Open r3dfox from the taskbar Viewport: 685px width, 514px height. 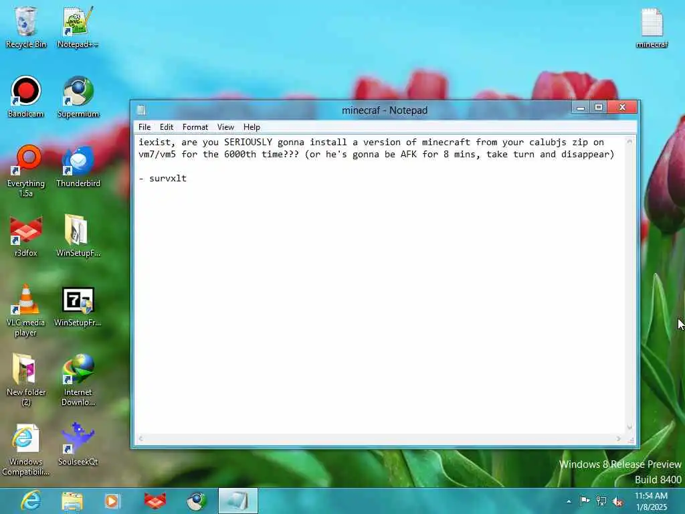[155, 501]
